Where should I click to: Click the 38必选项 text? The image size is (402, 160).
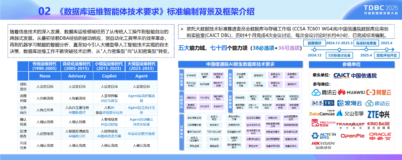[263, 48]
